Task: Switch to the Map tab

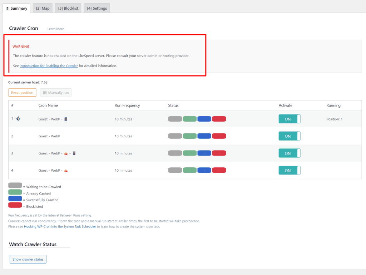Action: click(x=42, y=8)
